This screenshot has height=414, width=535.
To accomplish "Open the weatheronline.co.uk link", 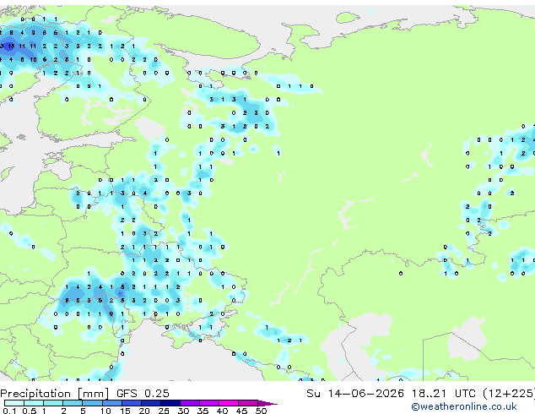I will pyautogui.click(x=464, y=406).
